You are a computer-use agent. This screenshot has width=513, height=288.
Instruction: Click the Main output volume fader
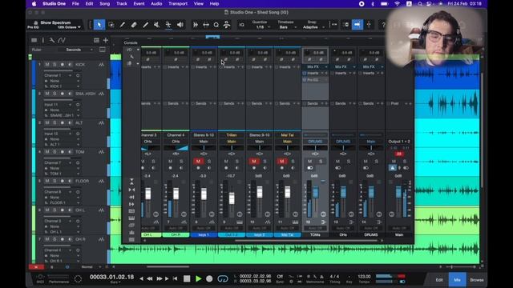(x=398, y=192)
